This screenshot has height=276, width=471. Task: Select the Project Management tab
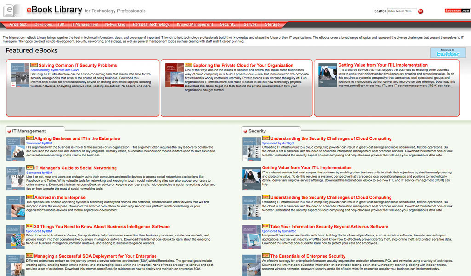pyautogui.click(x=195, y=24)
